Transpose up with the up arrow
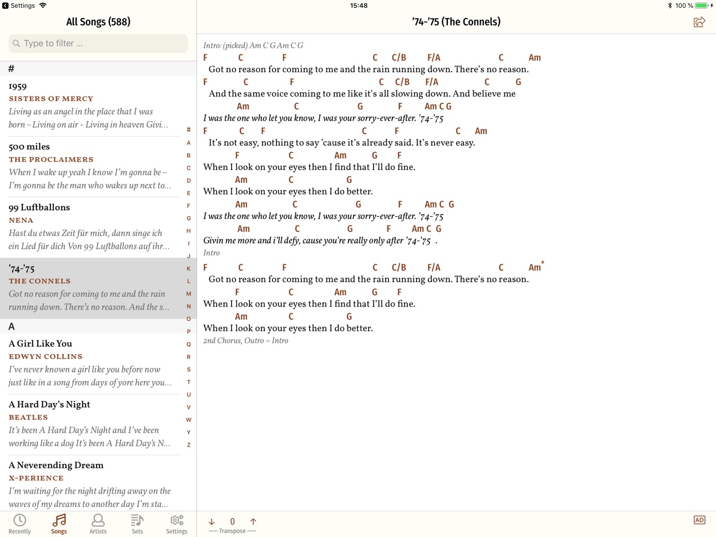Image resolution: width=716 pixels, height=537 pixels. point(253,521)
